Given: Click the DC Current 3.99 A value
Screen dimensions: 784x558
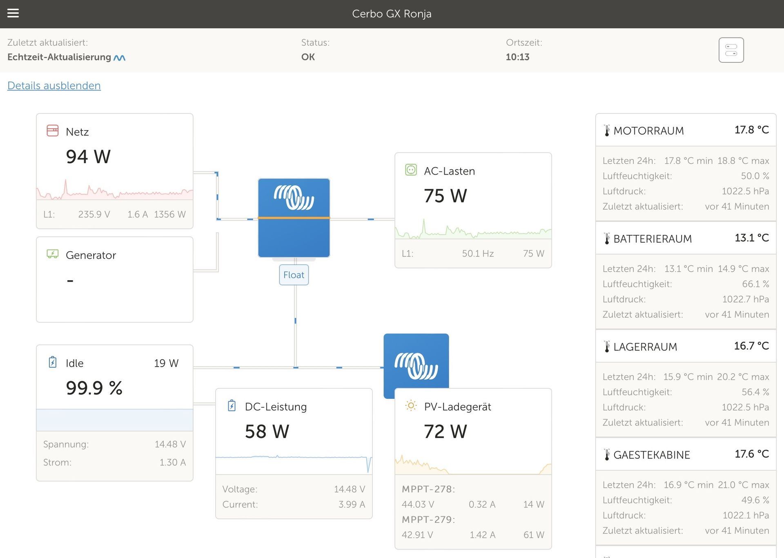Looking at the screenshot, I should pos(352,505).
